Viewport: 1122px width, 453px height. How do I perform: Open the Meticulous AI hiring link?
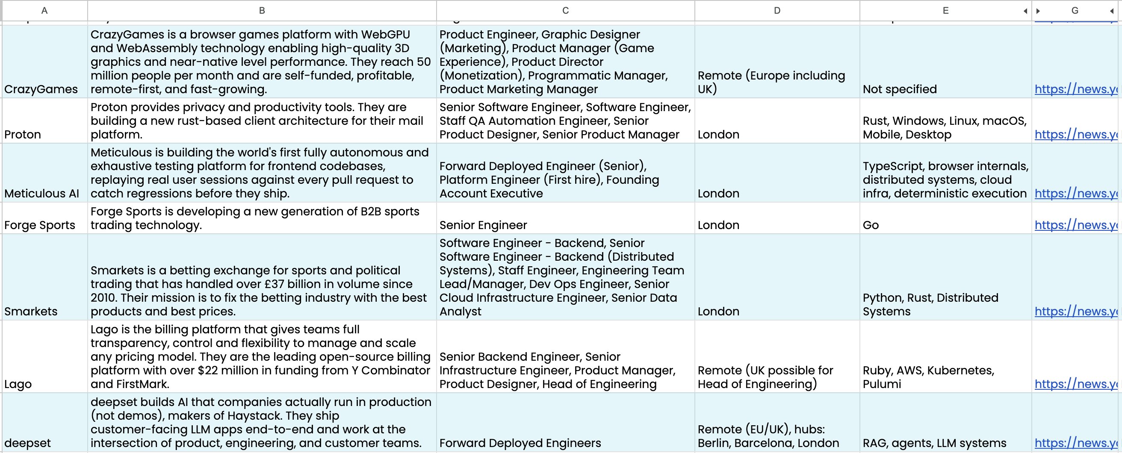(1076, 194)
